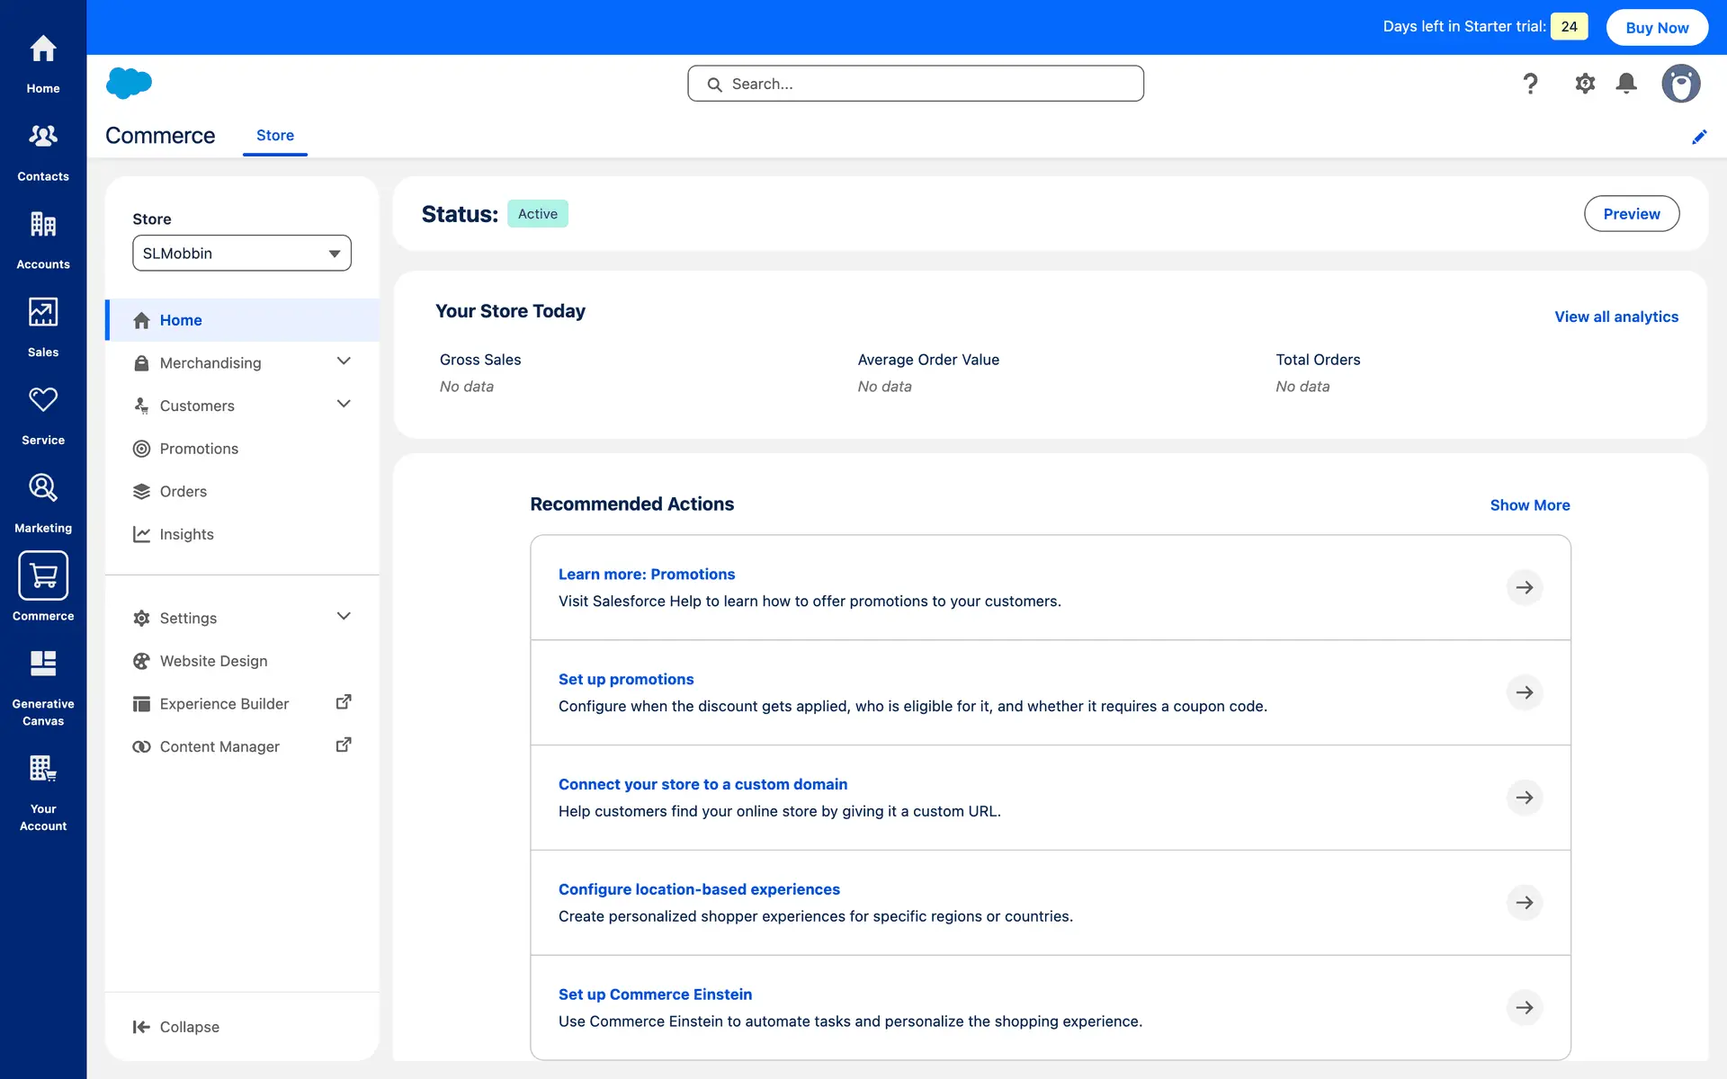The height and width of the screenshot is (1079, 1727).
Task: Expand the Settings section chevron
Action: pyautogui.click(x=343, y=617)
